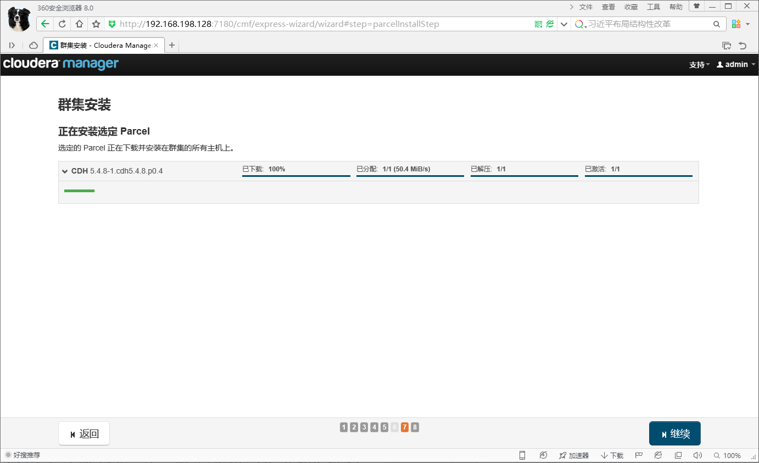Click the 返回 back button

pos(84,434)
